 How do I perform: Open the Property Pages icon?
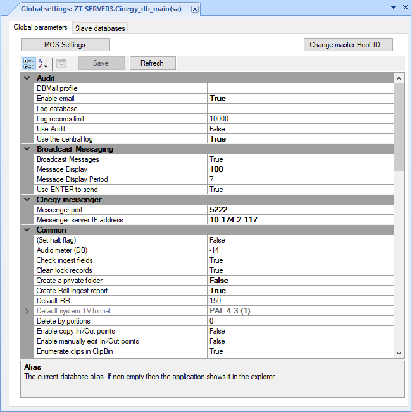[61, 63]
